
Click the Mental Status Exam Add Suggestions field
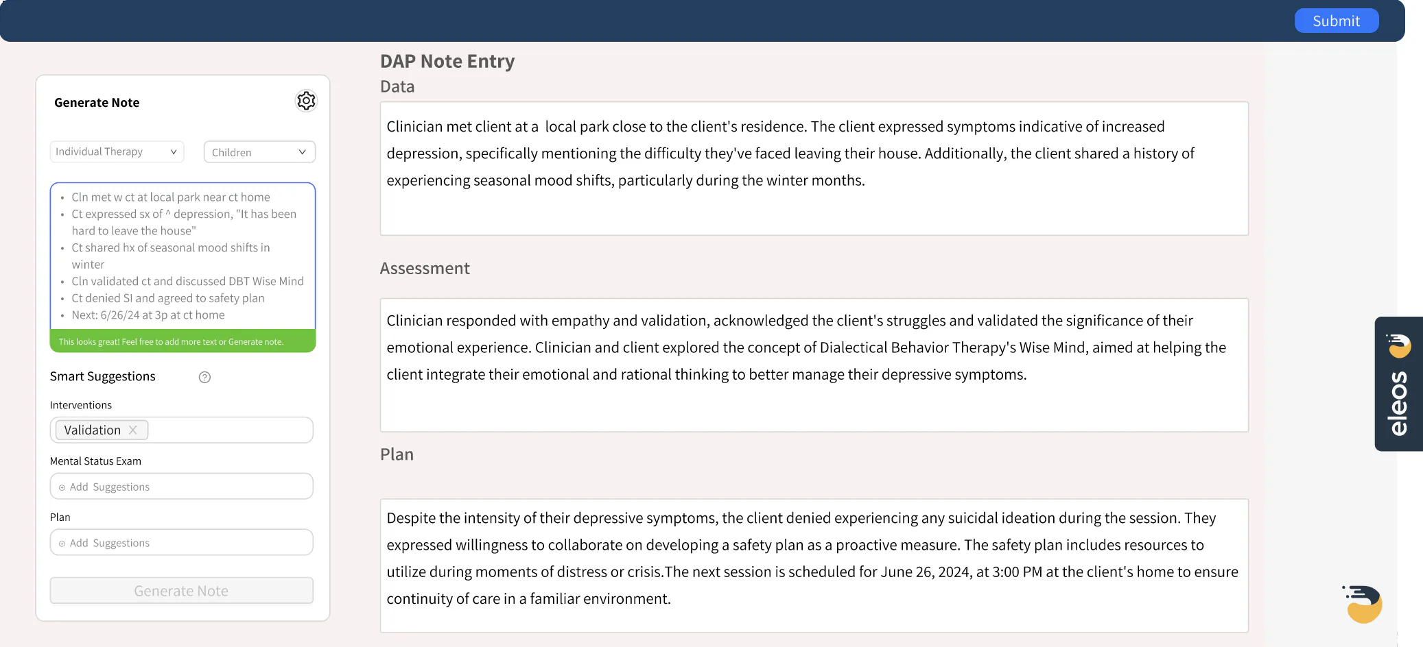pyautogui.click(x=181, y=487)
